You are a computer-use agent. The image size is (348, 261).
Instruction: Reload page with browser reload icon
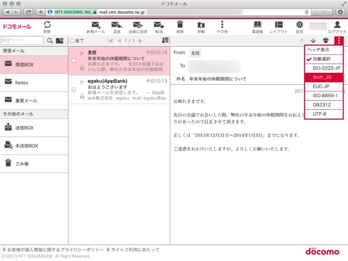307,12
